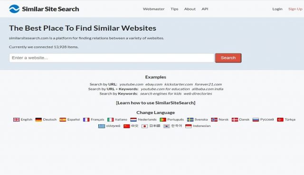Click the Chinese flag icon
304x175 pixels.
coord(127,126)
